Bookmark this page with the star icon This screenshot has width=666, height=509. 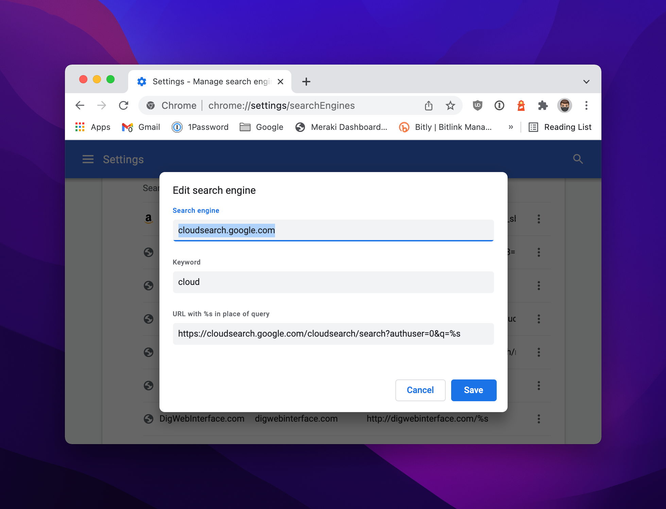[x=450, y=105]
